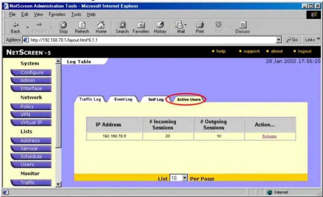Open the Schedule list button
Screen dimensions: 323x197
tap(31, 156)
